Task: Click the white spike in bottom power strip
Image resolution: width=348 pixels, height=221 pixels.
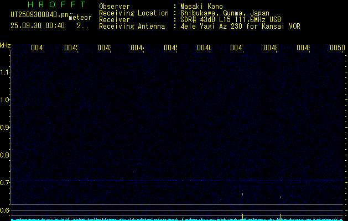Action: coord(281,215)
